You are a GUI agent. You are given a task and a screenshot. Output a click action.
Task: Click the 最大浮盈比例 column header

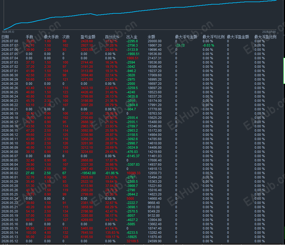(265, 37)
